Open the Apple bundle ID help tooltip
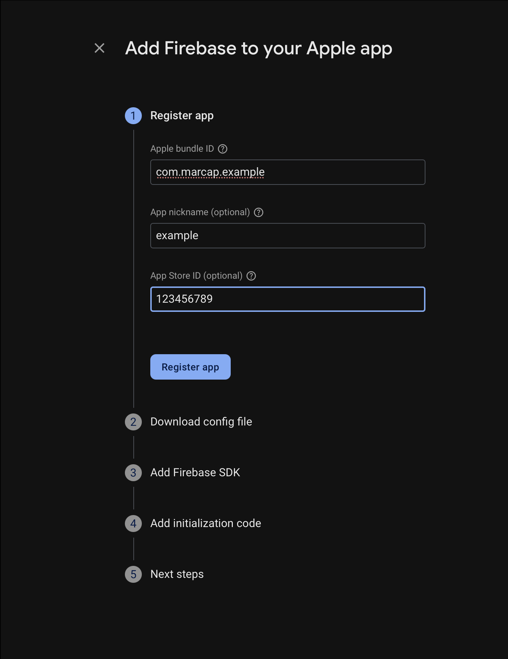Image resolution: width=508 pixels, height=659 pixels. click(222, 149)
